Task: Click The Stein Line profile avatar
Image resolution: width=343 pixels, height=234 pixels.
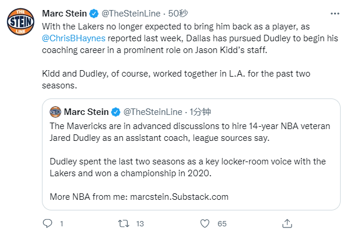Action: pyautogui.click(x=21, y=22)
